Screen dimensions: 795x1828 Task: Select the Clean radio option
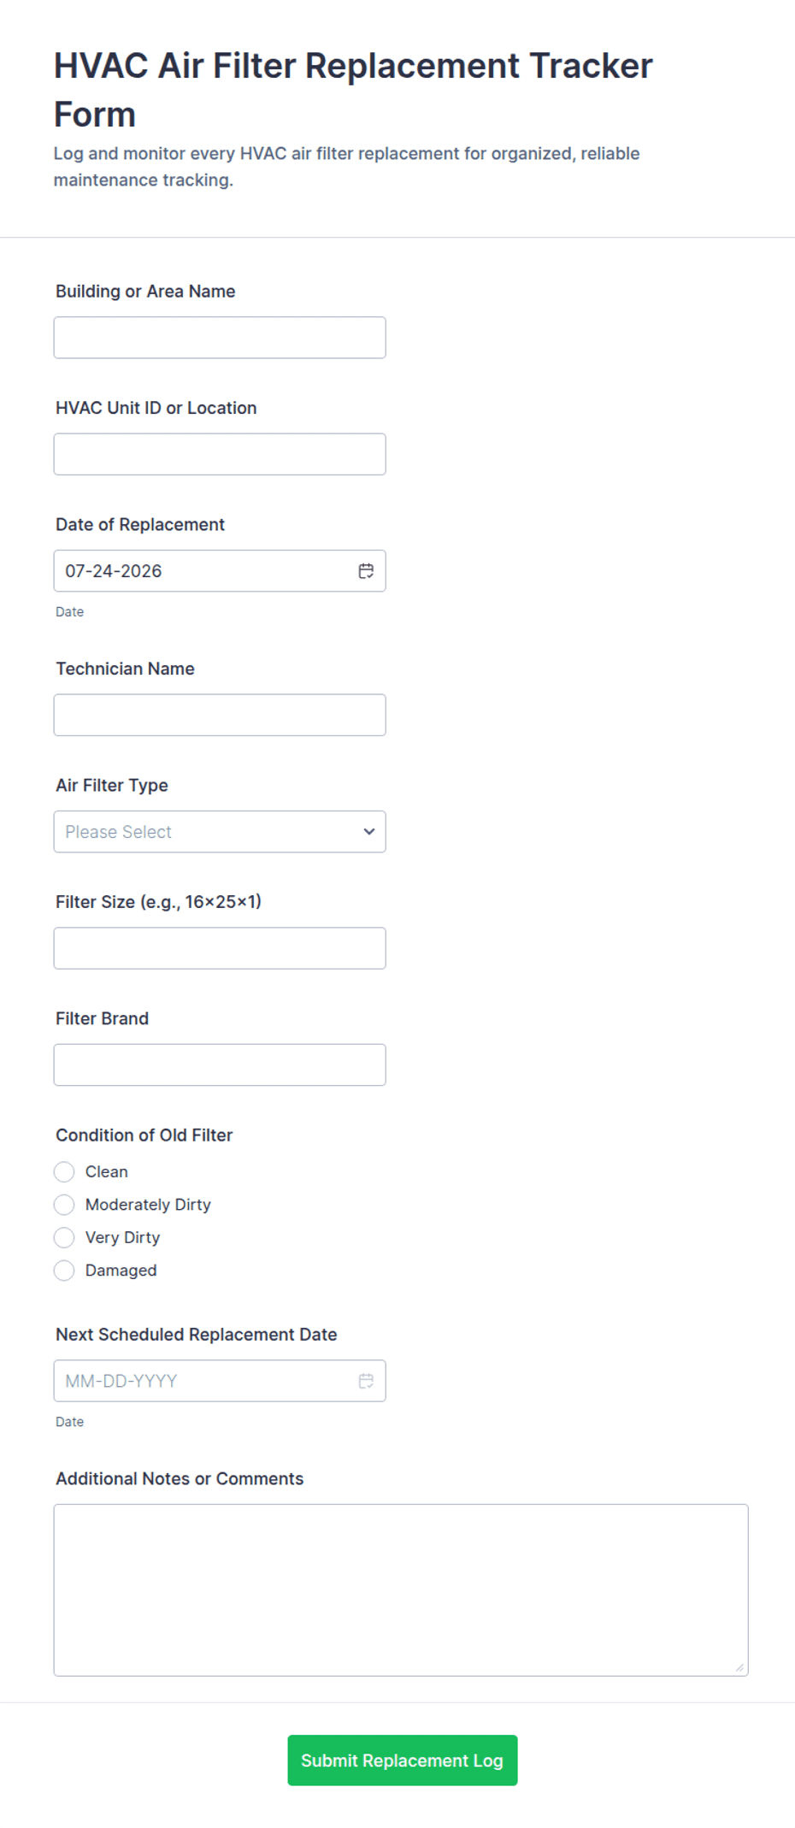[x=64, y=1171]
